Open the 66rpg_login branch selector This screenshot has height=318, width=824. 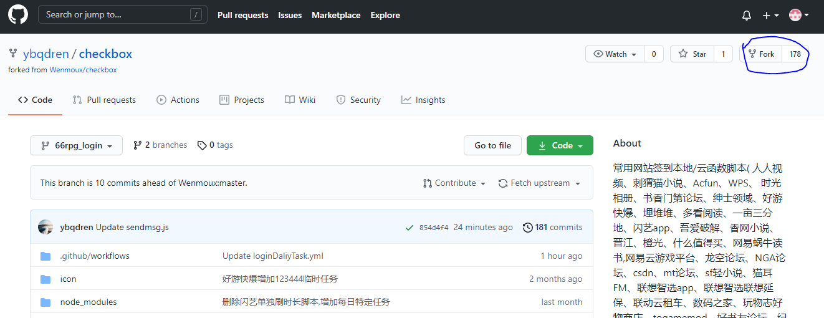[76, 145]
